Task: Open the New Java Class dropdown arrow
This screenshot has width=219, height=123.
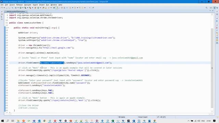Action: [x=40, y=8]
